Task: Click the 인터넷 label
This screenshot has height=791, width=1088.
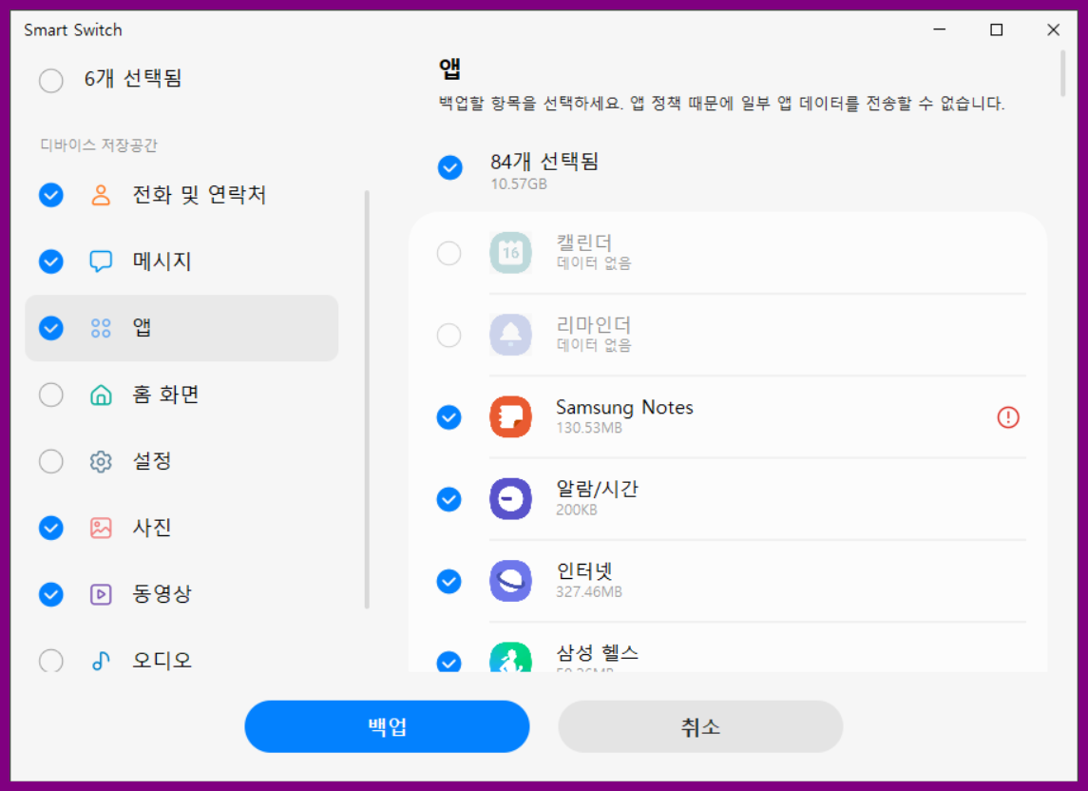Action: tap(584, 570)
